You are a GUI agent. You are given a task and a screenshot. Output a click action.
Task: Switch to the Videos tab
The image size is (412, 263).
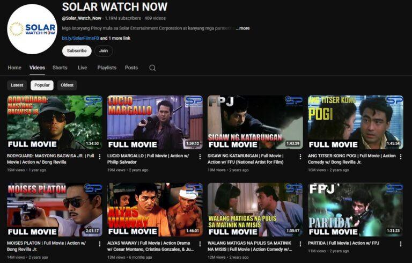pos(37,68)
